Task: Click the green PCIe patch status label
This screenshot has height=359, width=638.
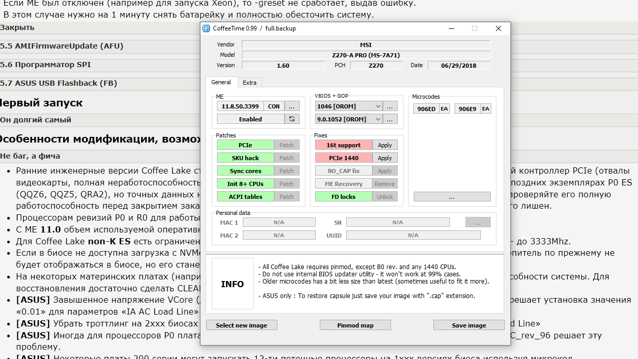Action: click(245, 145)
